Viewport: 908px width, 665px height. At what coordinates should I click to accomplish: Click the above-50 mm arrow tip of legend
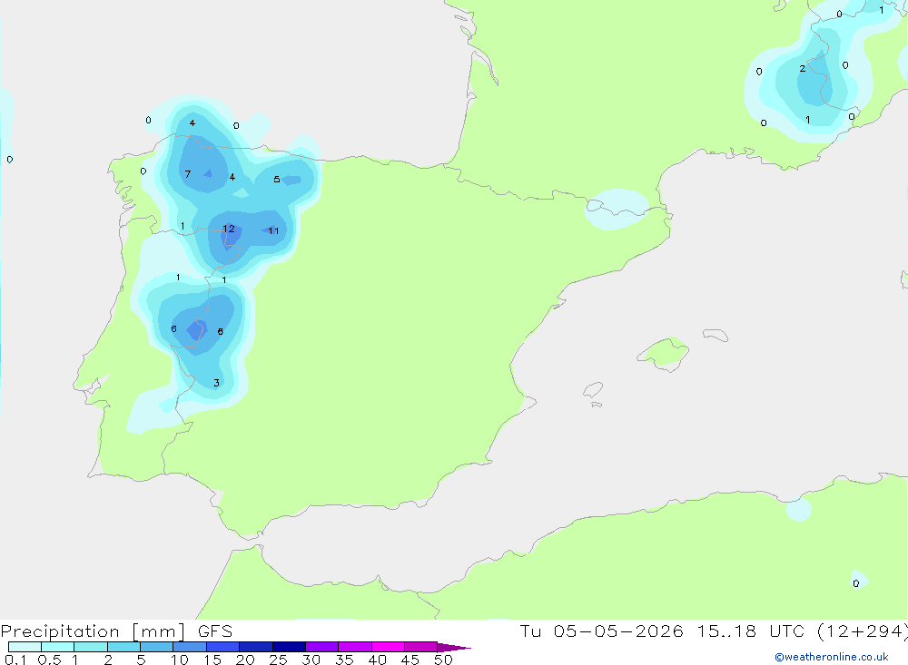tap(453, 647)
